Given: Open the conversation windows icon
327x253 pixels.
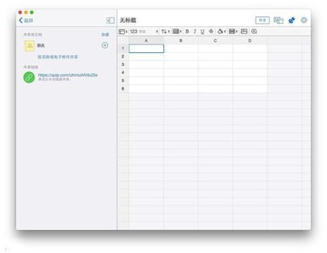Looking at the screenshot, I should point(279,20).
